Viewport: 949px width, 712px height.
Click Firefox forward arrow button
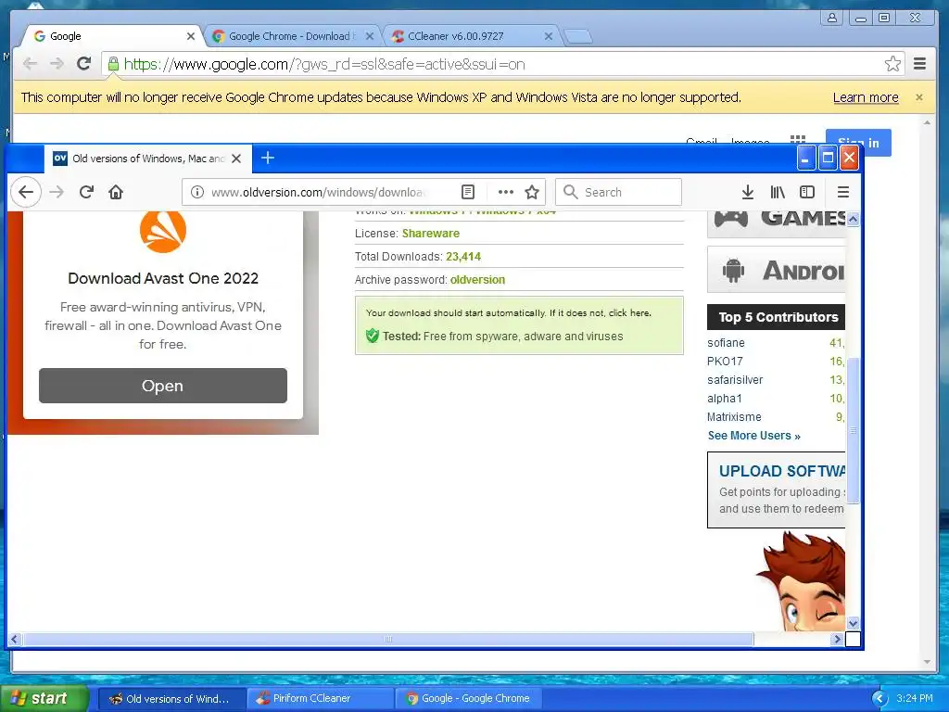click(x=57, y=192)
